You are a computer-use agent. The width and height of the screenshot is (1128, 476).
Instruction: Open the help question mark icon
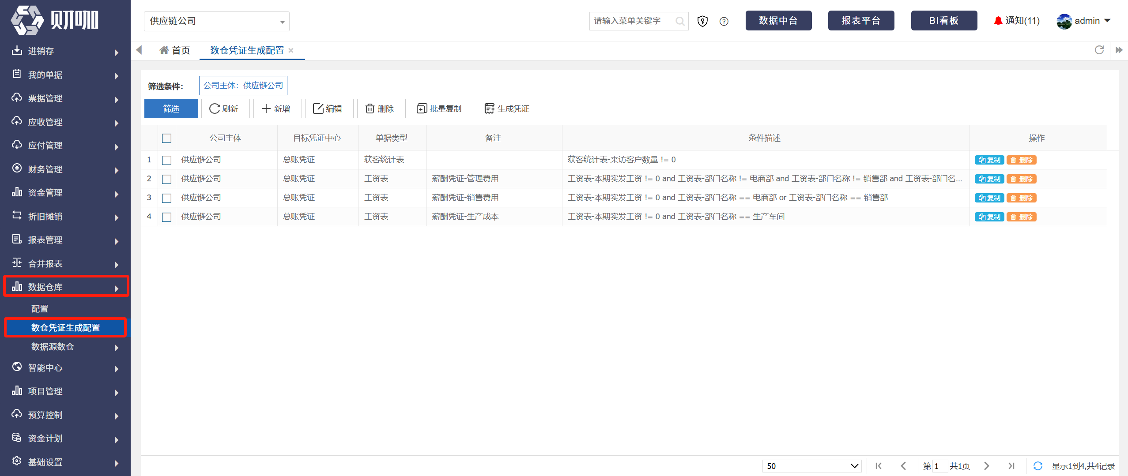[724, 21]
